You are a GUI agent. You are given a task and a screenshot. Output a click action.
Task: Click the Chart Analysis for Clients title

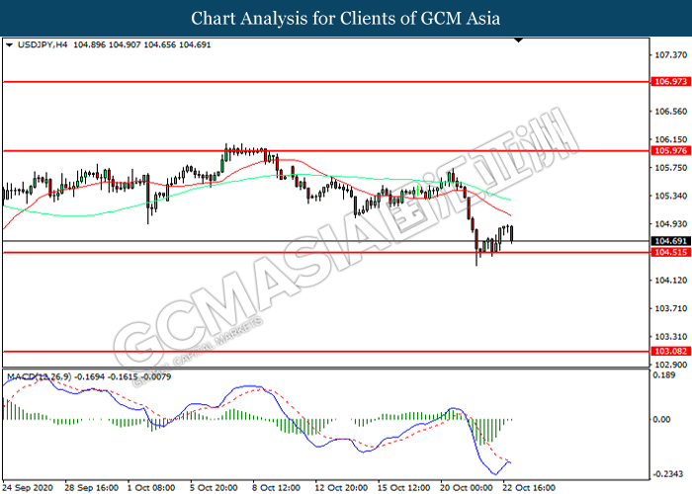coord(346,19)
